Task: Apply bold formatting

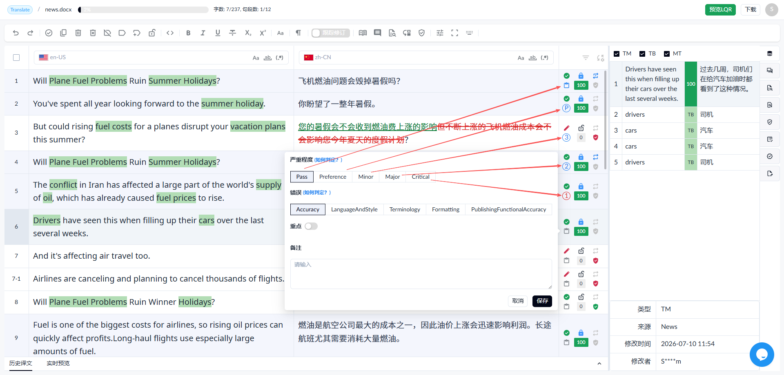Action: [188, 33]
